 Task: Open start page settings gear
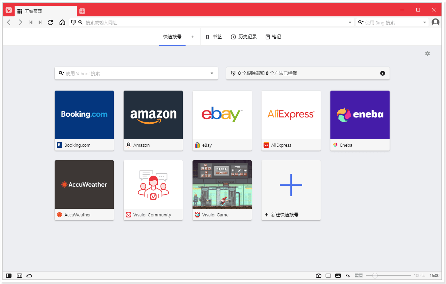(x=428, y=53)
